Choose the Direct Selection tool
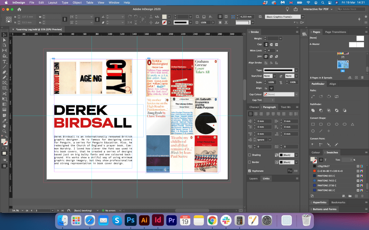The image size is (369, 230). coord(4,40)
